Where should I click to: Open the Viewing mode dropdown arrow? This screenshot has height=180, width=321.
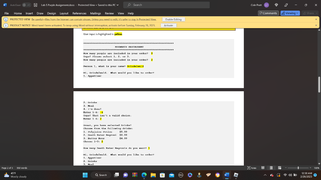tap(297, 13)
